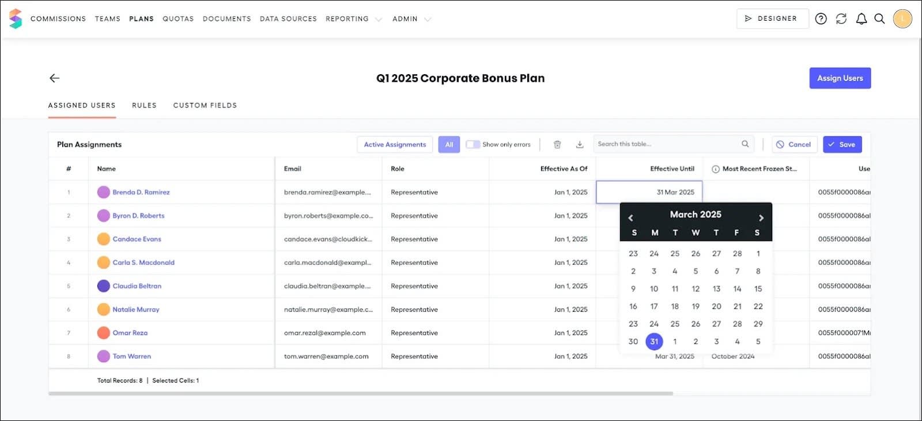Click omar.rezal@example.com email cell

[x=328, y=333]
